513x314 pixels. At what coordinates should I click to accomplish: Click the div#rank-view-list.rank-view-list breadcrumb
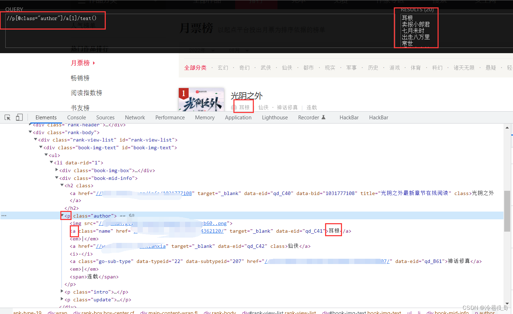pos(279,312)
